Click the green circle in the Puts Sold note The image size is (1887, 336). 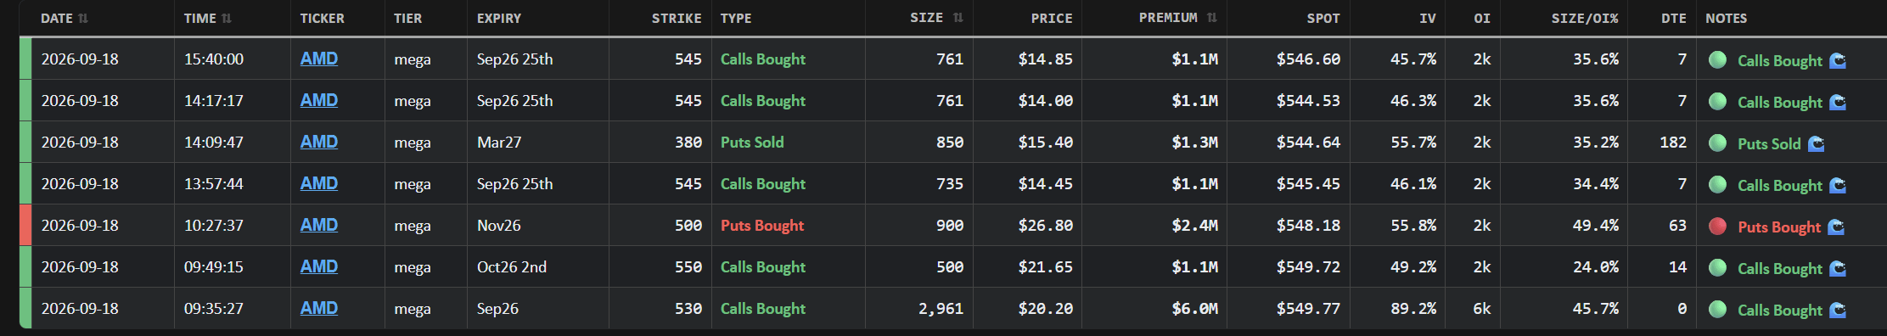click(x=1717, y=143)
